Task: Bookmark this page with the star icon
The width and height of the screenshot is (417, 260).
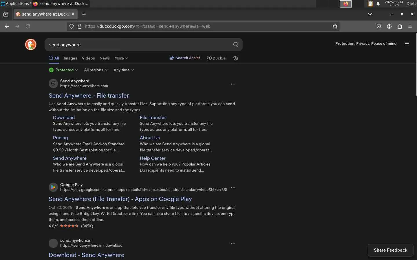Action: 335,26
